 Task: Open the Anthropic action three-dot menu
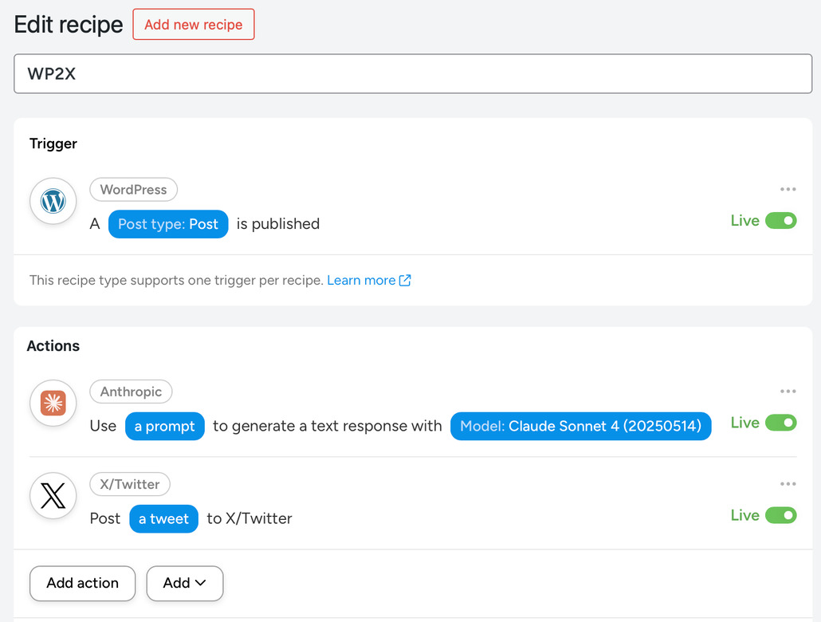click(788, 392)
